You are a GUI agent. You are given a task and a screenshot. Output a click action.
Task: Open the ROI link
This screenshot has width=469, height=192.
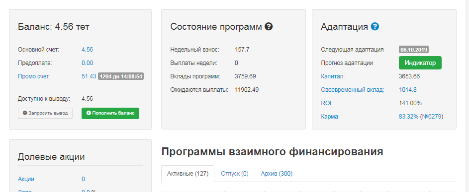[x=326, y=103]
